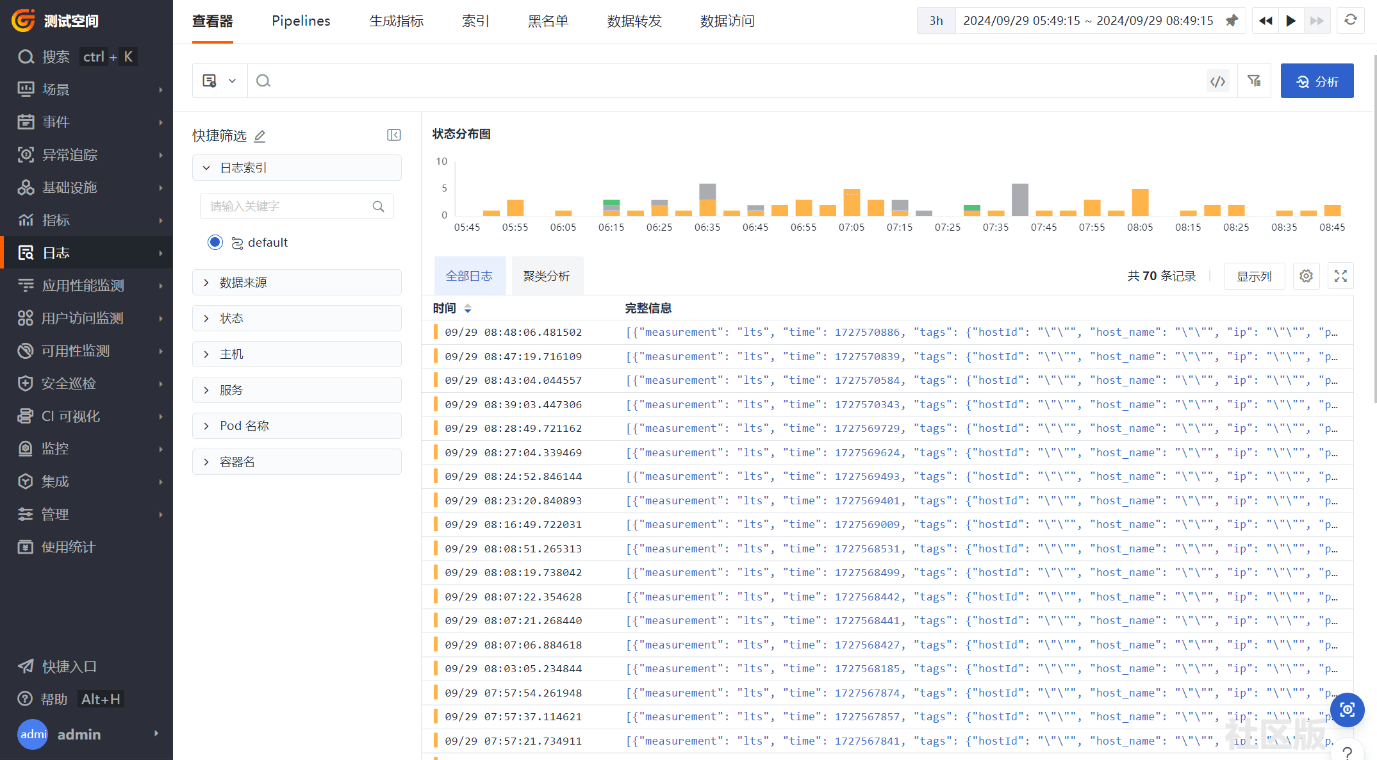Expand the 状态 filter section

click(297, 318)
